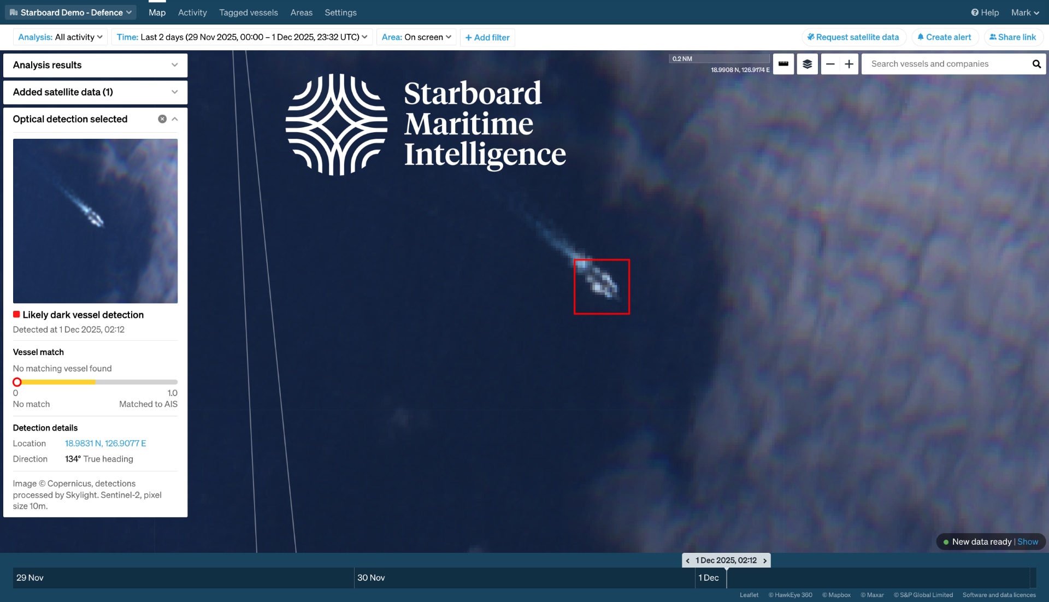The width and height of the screenshot is (1049, 602).
Task: Expand the Analysis results section
Action: [x=174, y=65]
